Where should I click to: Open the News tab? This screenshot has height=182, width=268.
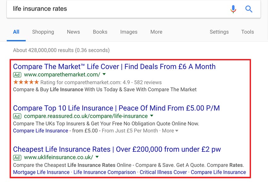tap(73, 32)
